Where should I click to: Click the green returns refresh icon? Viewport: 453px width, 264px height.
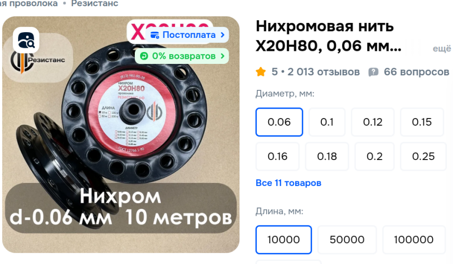pos(144,56)
